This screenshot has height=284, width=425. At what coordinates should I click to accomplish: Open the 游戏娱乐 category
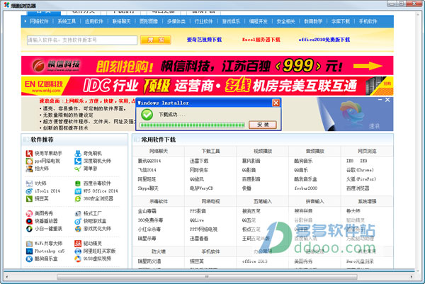tap(231, 21)
